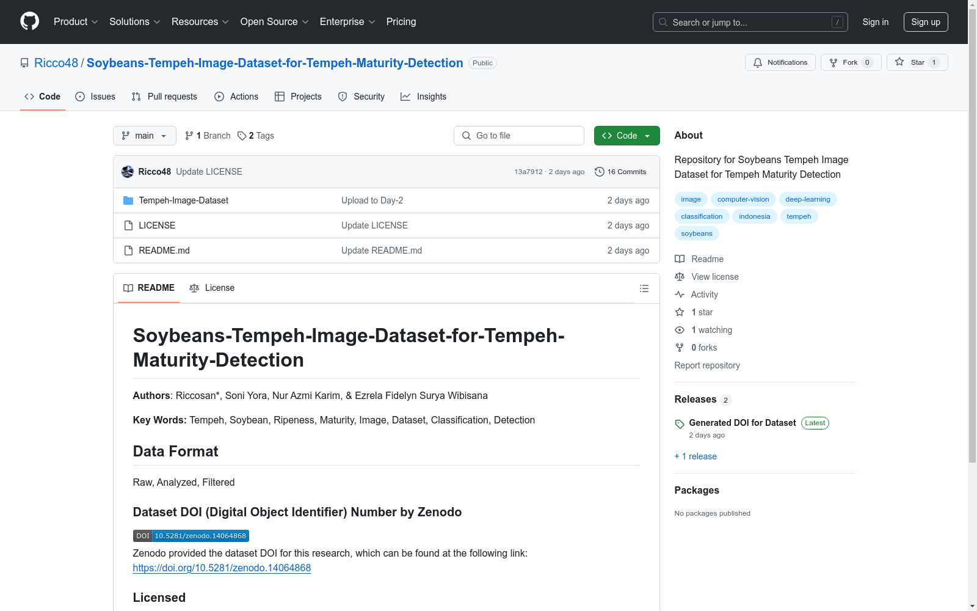This screenshot has height=611, width=977.
Task: Click the commit history clock icon
Action: coord(600,172)
